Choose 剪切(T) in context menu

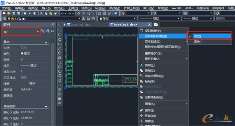tap(164, 65)
